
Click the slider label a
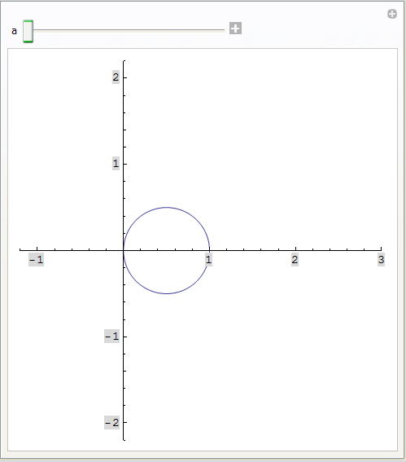click(x=14, y=31)
